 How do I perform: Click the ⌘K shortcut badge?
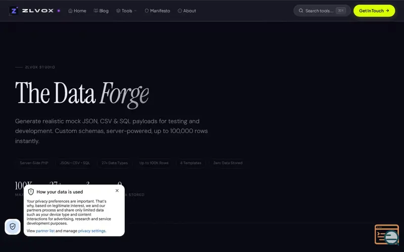[x=340, y=11]
